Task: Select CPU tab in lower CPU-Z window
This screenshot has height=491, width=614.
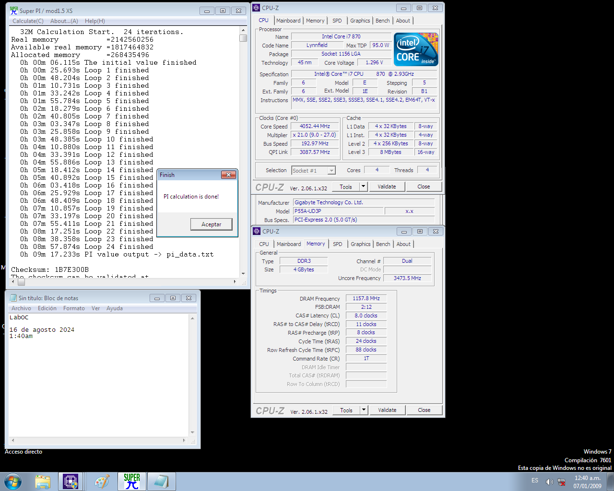Action: (x=264, y=244)
